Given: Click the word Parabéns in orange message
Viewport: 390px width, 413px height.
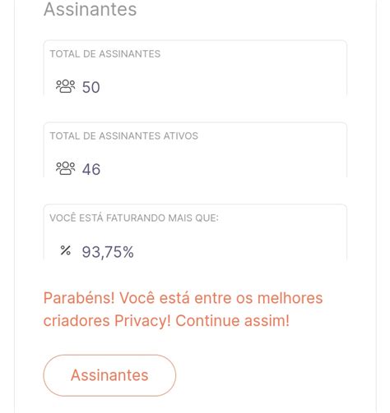Looking at the screenshot, I should click(79, 298).
